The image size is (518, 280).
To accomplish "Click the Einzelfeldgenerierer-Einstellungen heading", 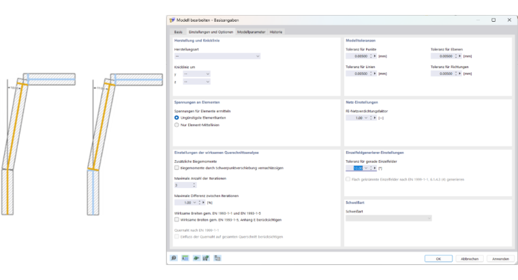I will [375, 153].
